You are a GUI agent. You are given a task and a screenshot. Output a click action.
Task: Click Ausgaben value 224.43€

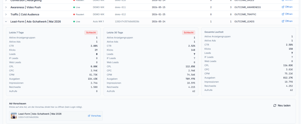[x=93, y=79]
